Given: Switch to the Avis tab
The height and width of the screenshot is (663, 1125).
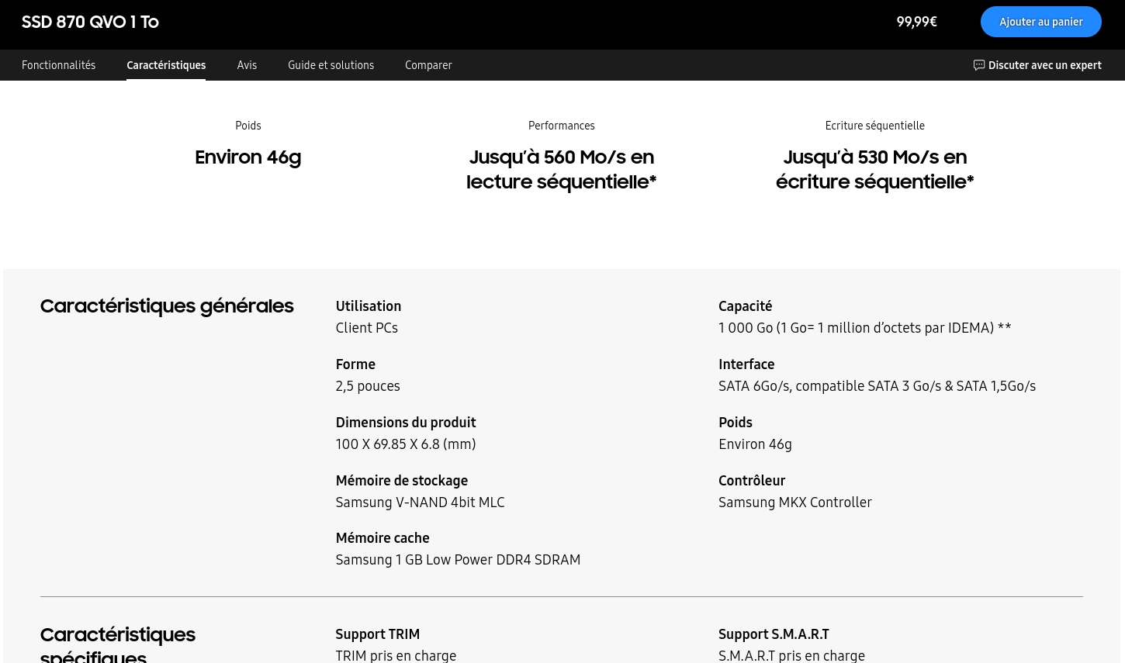Looking at the screenshot, I should (x=247, y=65).
